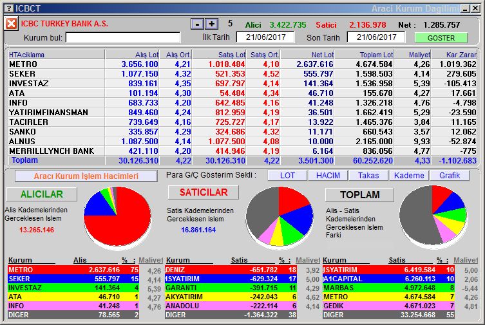Image resolution: width=485 pixels, height=325 pixels.
Task: Sort by Toplam Lot column header
Action: [364, 55]
